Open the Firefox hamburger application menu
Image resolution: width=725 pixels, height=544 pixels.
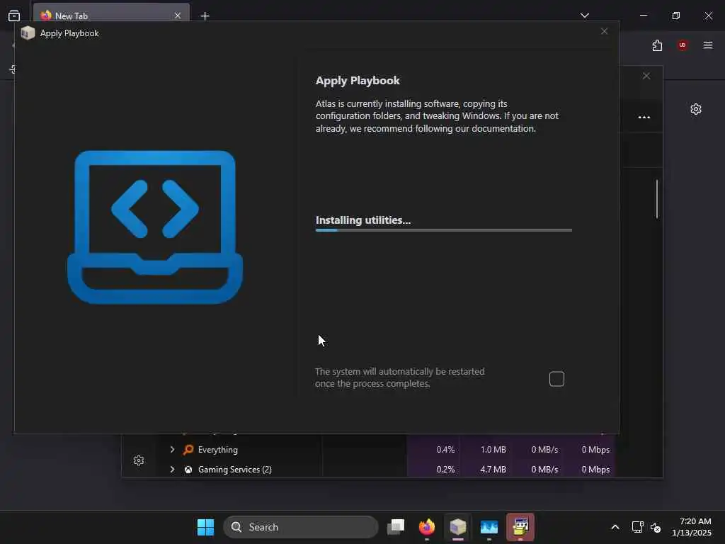pyautogui.click(x=708, y=45)
